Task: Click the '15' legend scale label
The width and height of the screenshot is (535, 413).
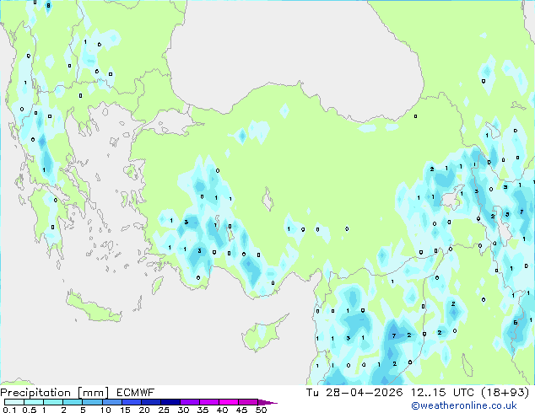Action: pyautogui.click(x=125, y=410)
